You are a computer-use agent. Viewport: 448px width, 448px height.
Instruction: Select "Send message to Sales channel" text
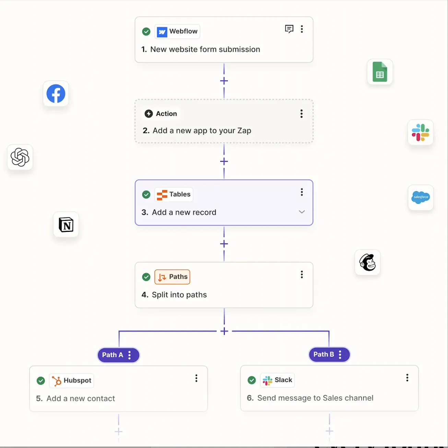315,398
